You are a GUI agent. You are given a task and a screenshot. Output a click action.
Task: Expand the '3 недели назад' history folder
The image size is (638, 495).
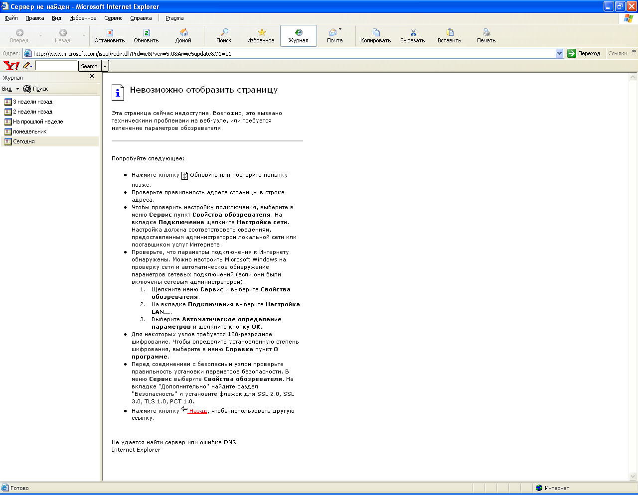pyautogui.click(x=28, y=102)
